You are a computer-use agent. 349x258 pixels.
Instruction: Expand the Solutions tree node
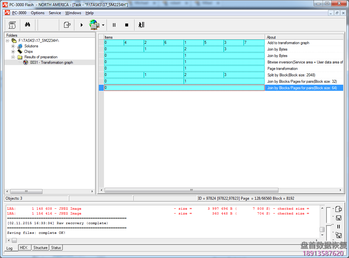(x=13, y=46)
